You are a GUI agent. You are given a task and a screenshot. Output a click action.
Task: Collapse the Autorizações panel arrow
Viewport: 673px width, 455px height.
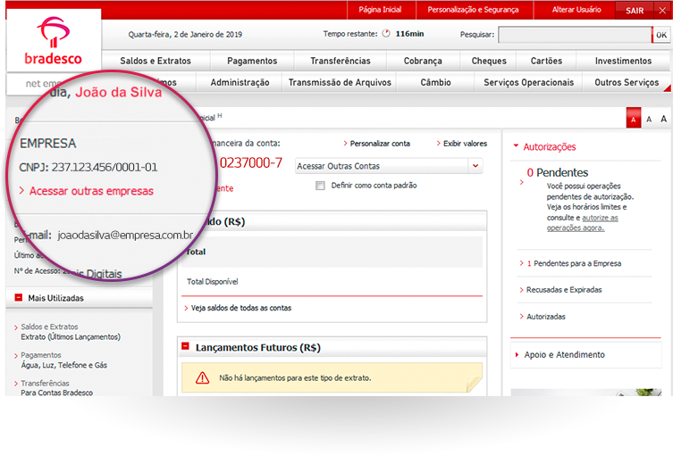pos(516,146)
